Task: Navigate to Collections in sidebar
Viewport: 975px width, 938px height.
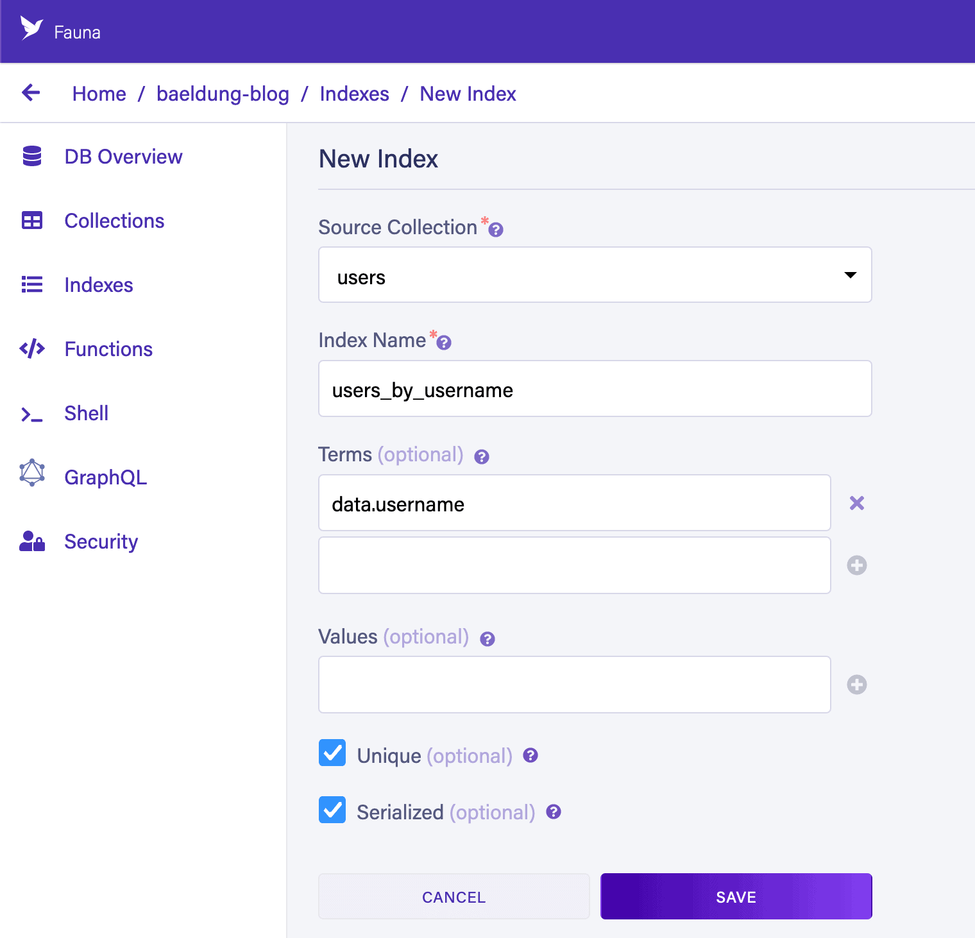Action: 114,221
